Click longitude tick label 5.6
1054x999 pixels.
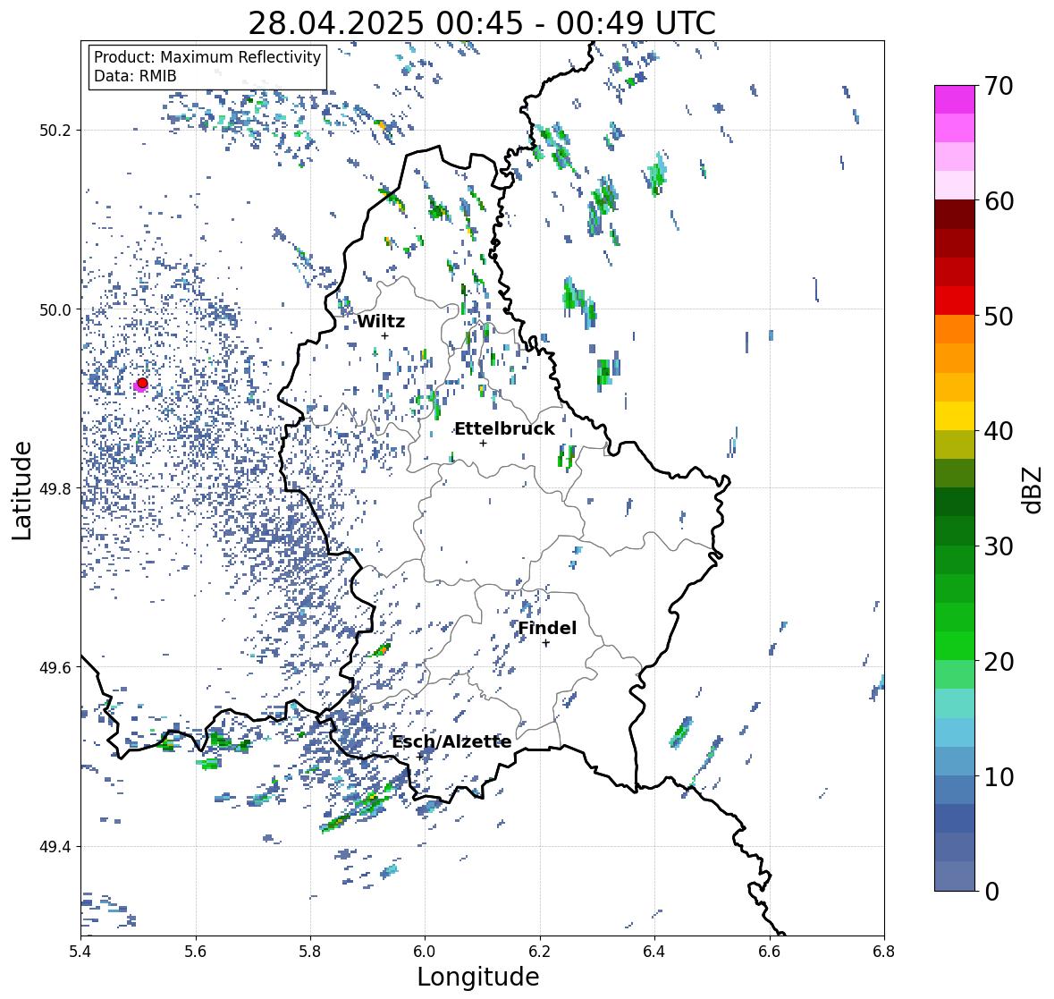[196, 951]
